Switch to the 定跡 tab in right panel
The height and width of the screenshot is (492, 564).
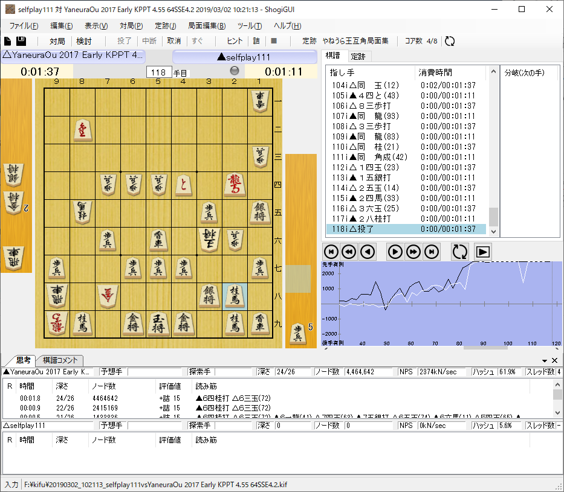(x=358, y=56)
